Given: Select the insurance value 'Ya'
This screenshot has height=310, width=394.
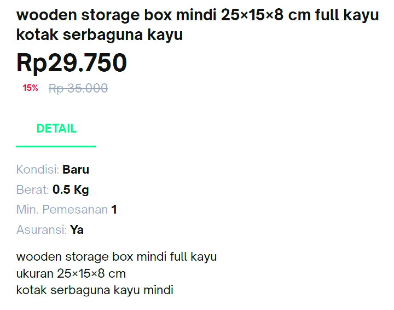Looking at the screenshot, I should click(x=77, y=229).
